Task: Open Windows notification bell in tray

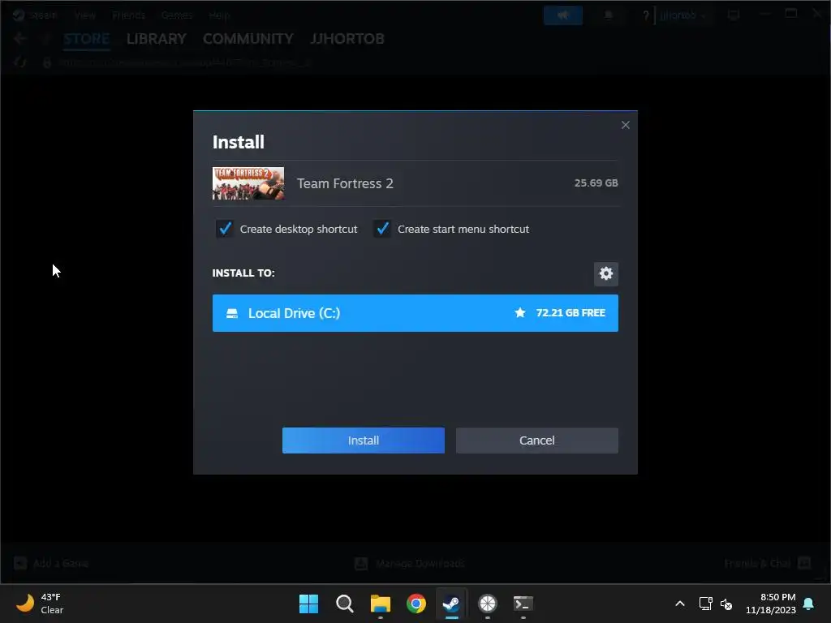Action: pos(809,604)
